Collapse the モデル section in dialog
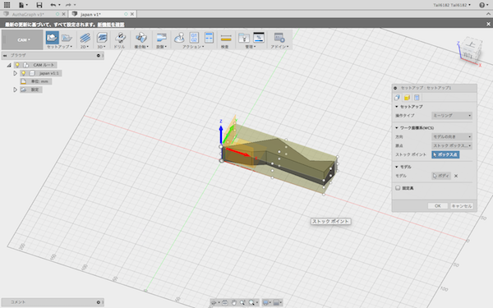Screen dimensions: 493x308 pyautogui.click(x=397, y=167)
